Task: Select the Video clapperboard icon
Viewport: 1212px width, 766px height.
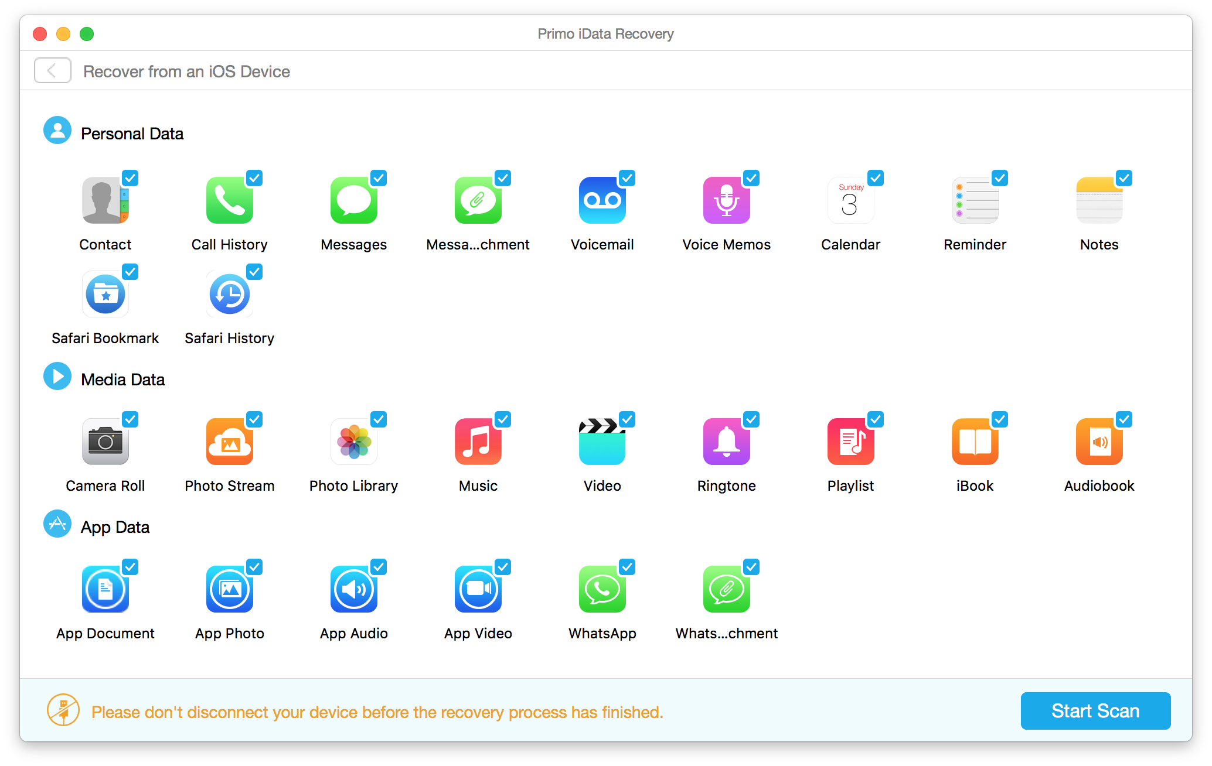Action: (602, 442)
